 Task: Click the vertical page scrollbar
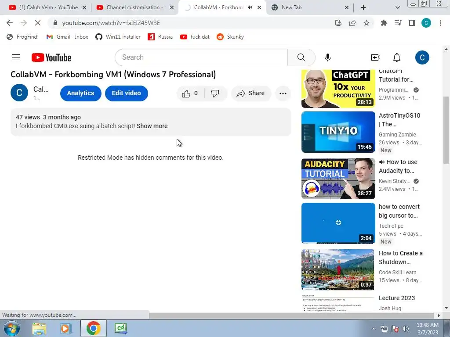tap(446, 130)
